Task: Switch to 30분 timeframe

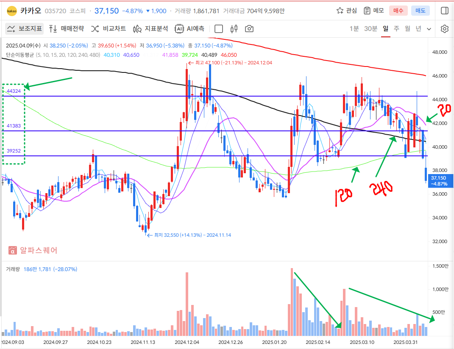Action: pos(370,29)
